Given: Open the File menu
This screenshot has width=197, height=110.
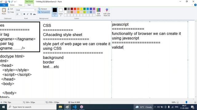Looking at the screenshot, I should [4, 5].
